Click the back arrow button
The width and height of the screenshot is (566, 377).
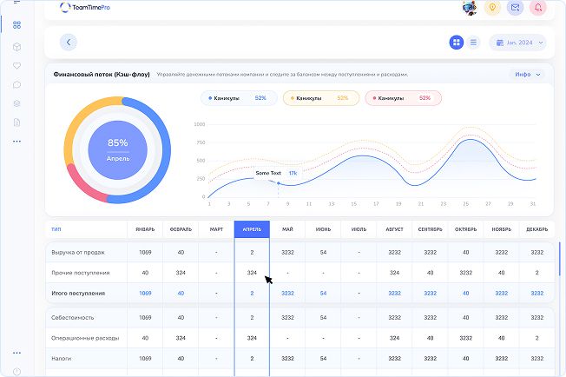click(69, 42)
